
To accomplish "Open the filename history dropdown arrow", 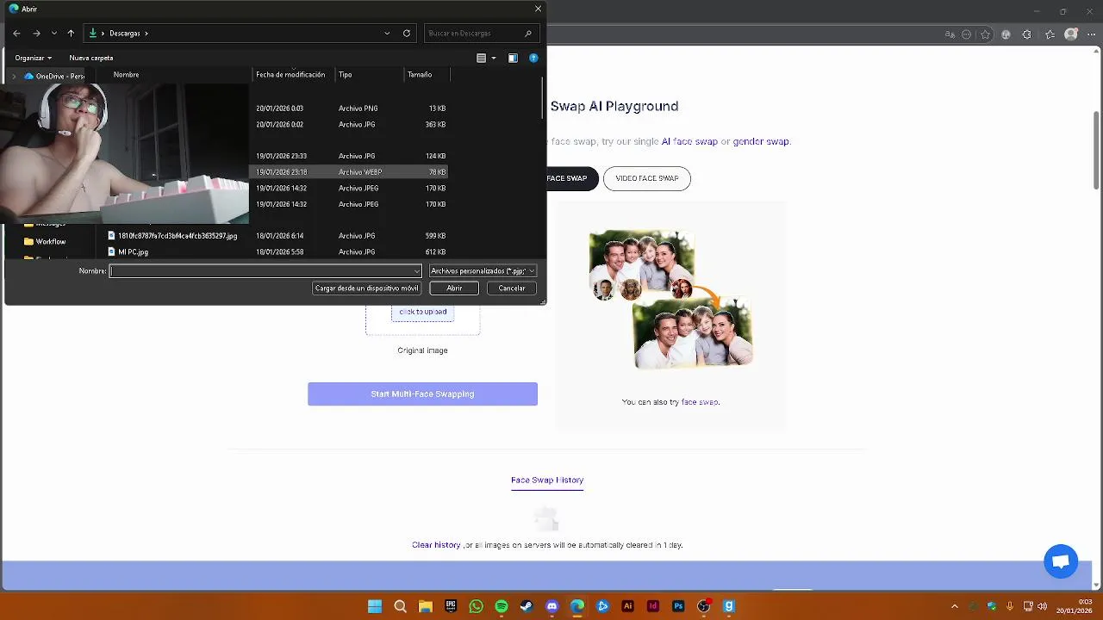I will click(x=417, y=271).
